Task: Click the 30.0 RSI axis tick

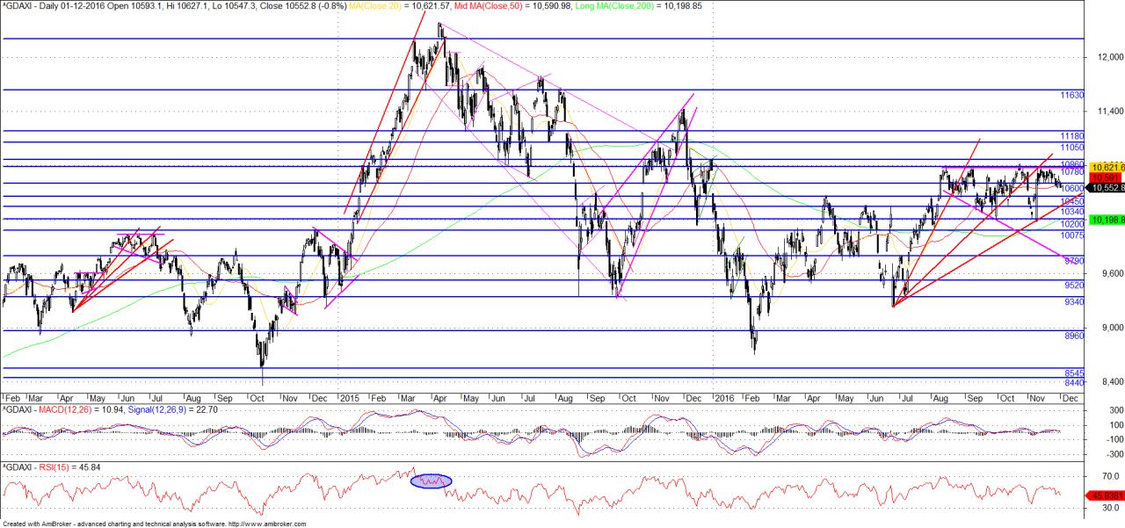Action: [1110, 508]
